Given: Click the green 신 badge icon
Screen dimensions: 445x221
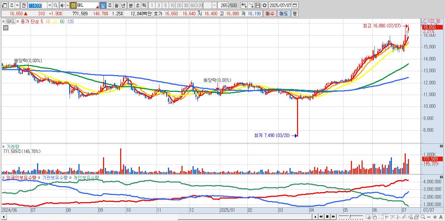Looking at the screenshot, I should click(x=73, y=5).
